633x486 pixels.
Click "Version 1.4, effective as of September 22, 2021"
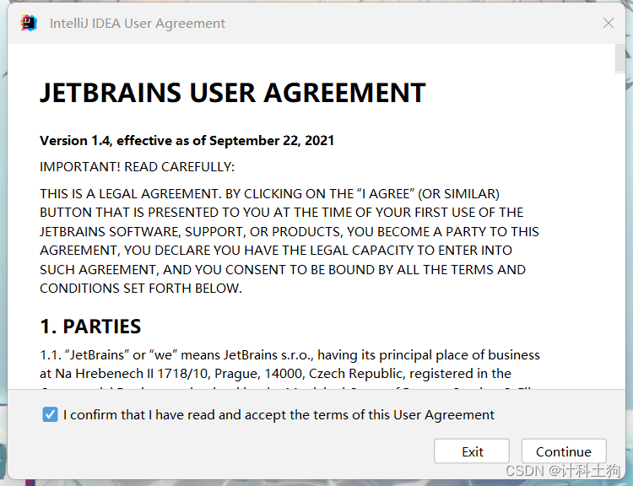pos(187,140)
